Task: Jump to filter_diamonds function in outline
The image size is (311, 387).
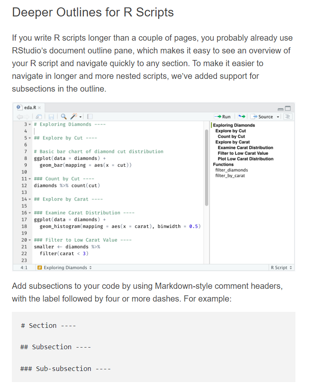Action: (x=232, y=170)
